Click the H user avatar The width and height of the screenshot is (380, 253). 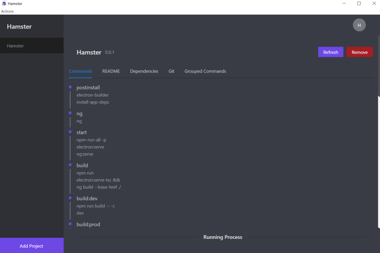pos(359,25)
